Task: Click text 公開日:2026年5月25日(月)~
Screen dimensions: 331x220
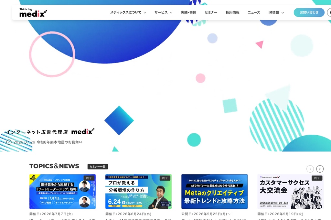Action: point(206,214)
